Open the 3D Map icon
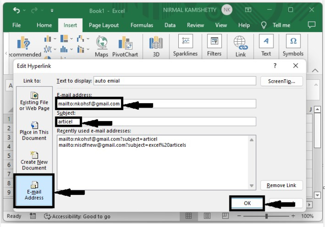This screenshot has height=227, width=325. [156, 43]
